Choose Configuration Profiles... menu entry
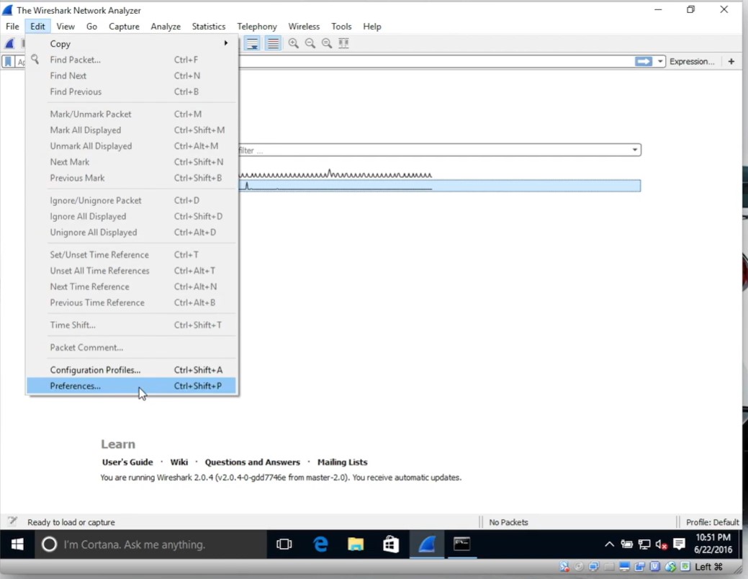This screenshot has height=579, width=748. 95,370
